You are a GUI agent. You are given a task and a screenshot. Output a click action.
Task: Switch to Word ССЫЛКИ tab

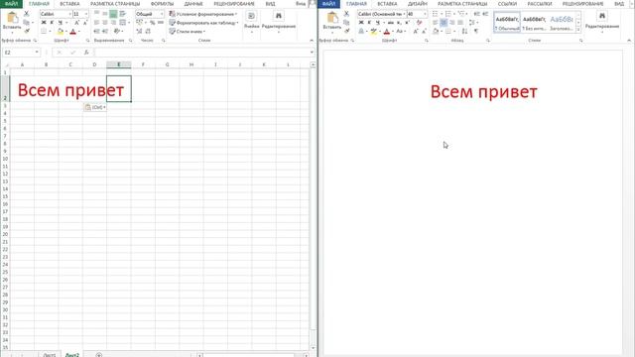click(507, 4)
